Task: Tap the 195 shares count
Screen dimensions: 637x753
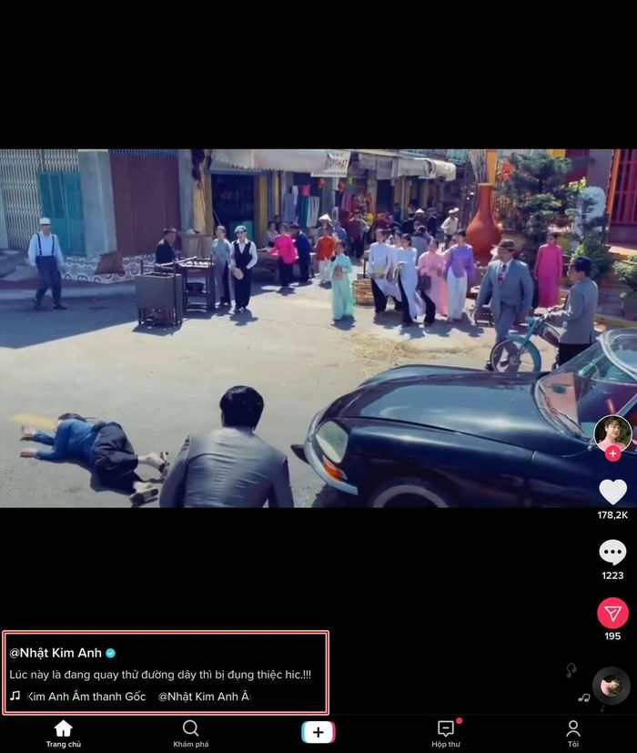Action: point(612,636)
